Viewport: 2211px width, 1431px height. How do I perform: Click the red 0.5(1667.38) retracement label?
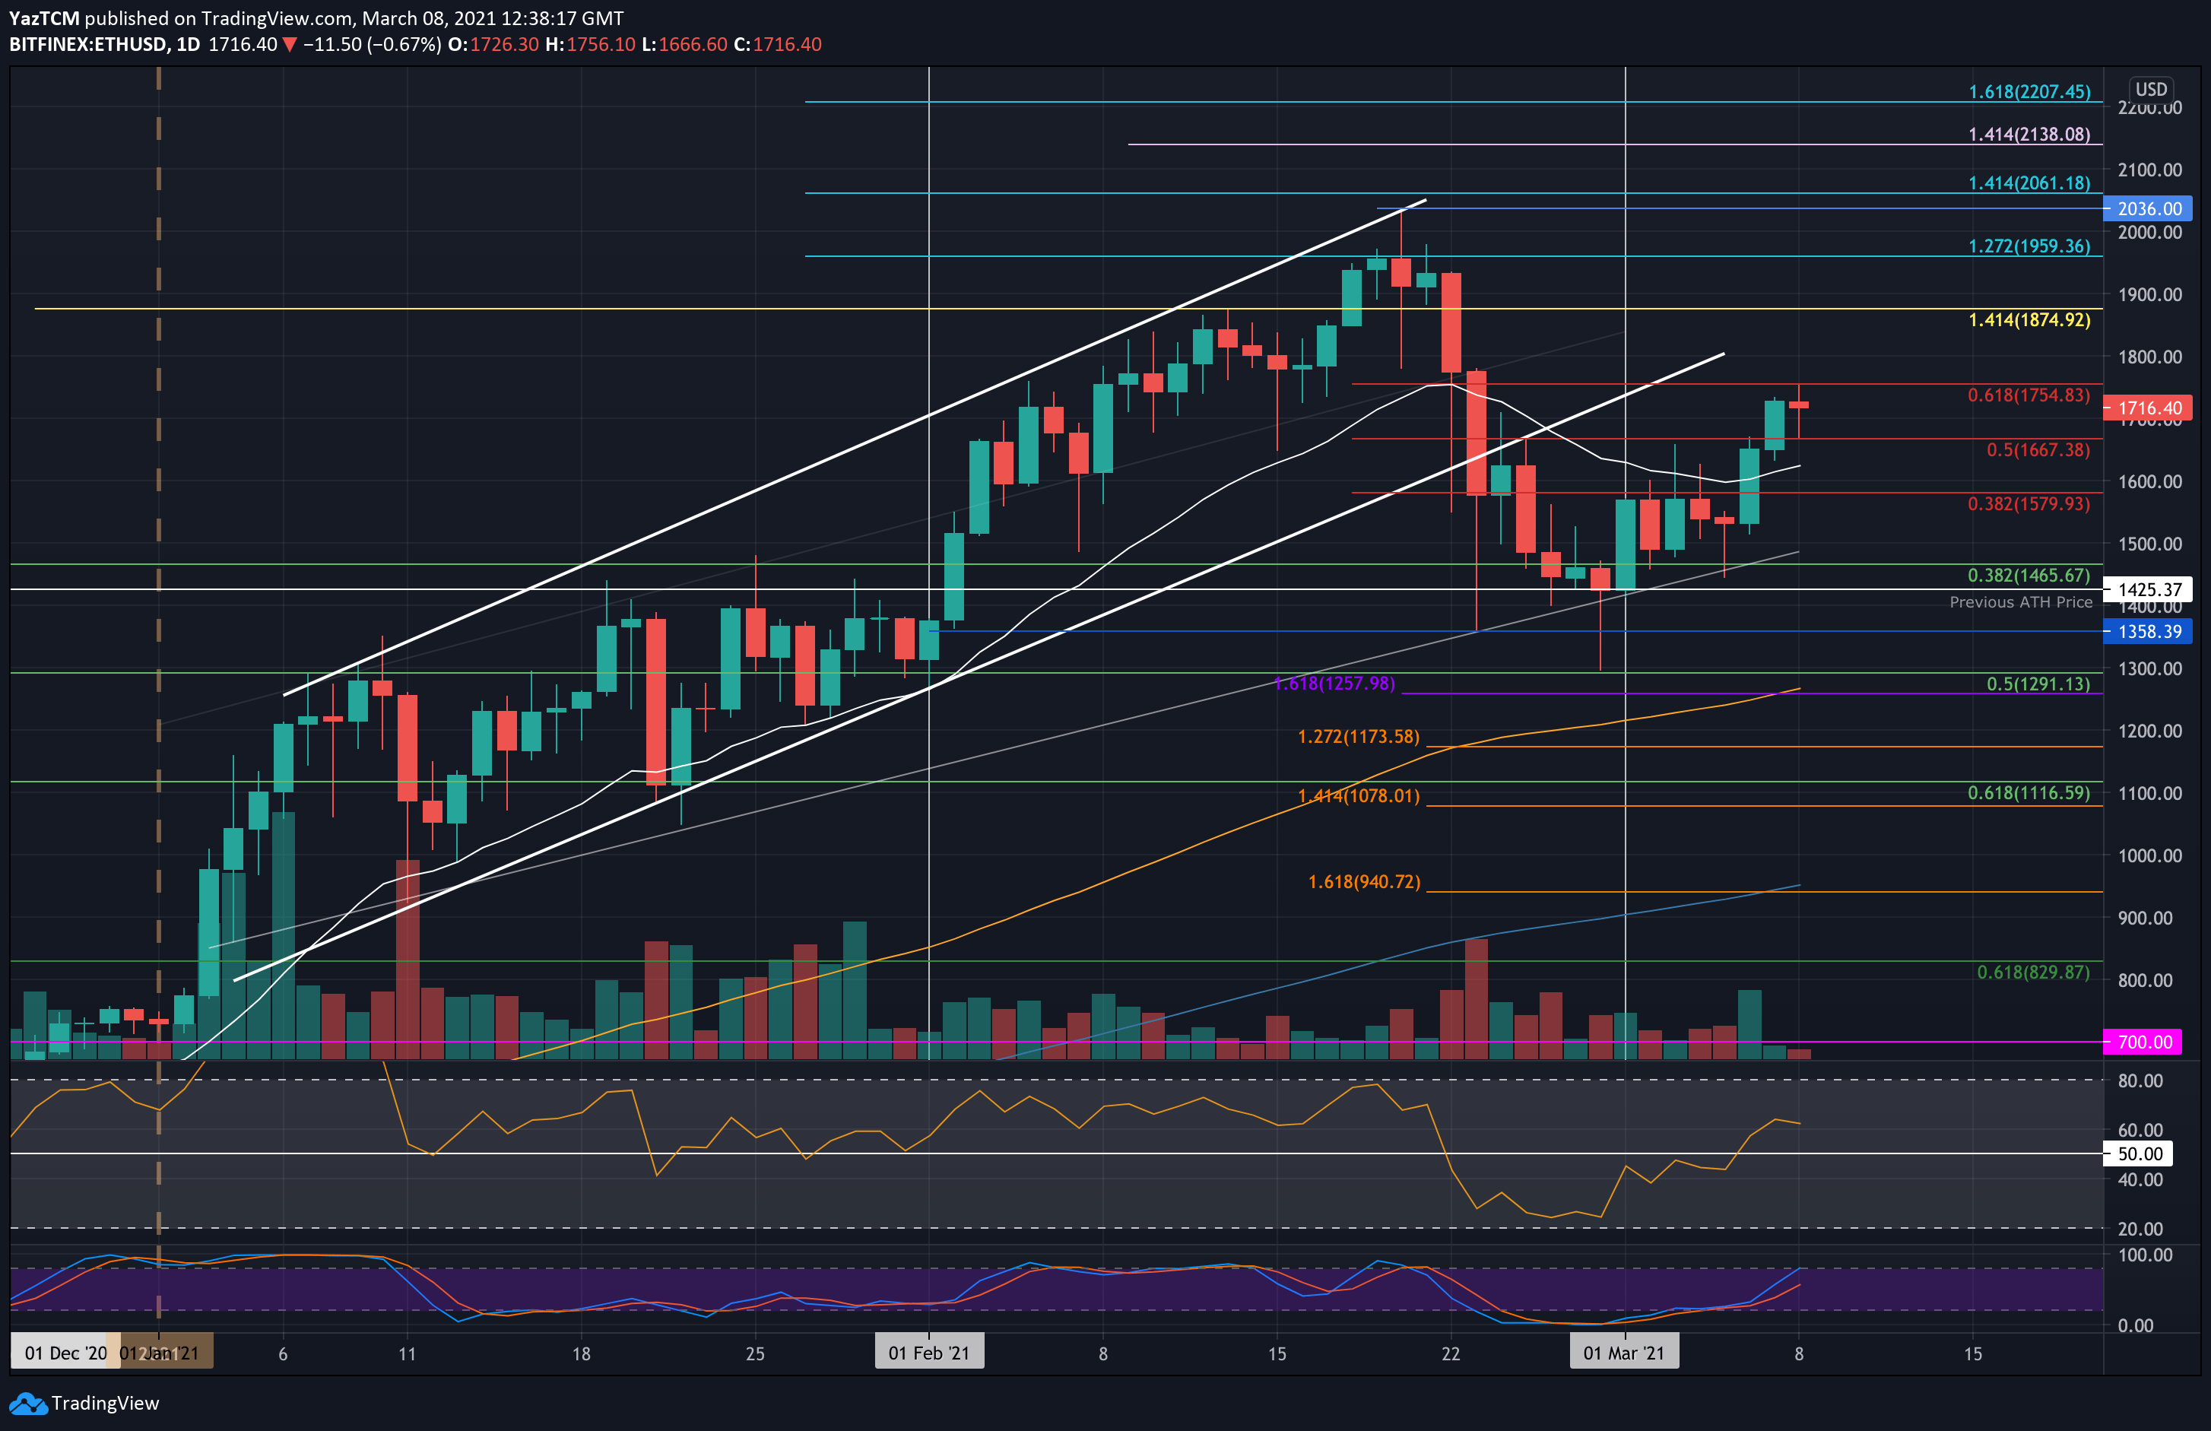[2038, 449]
